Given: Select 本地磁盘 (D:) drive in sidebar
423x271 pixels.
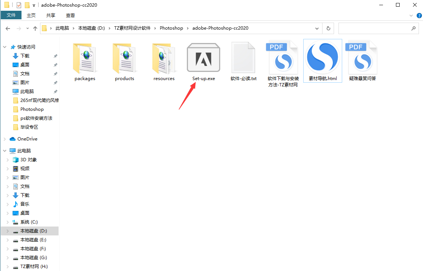Looking at the screenshot, I should 30,231.
